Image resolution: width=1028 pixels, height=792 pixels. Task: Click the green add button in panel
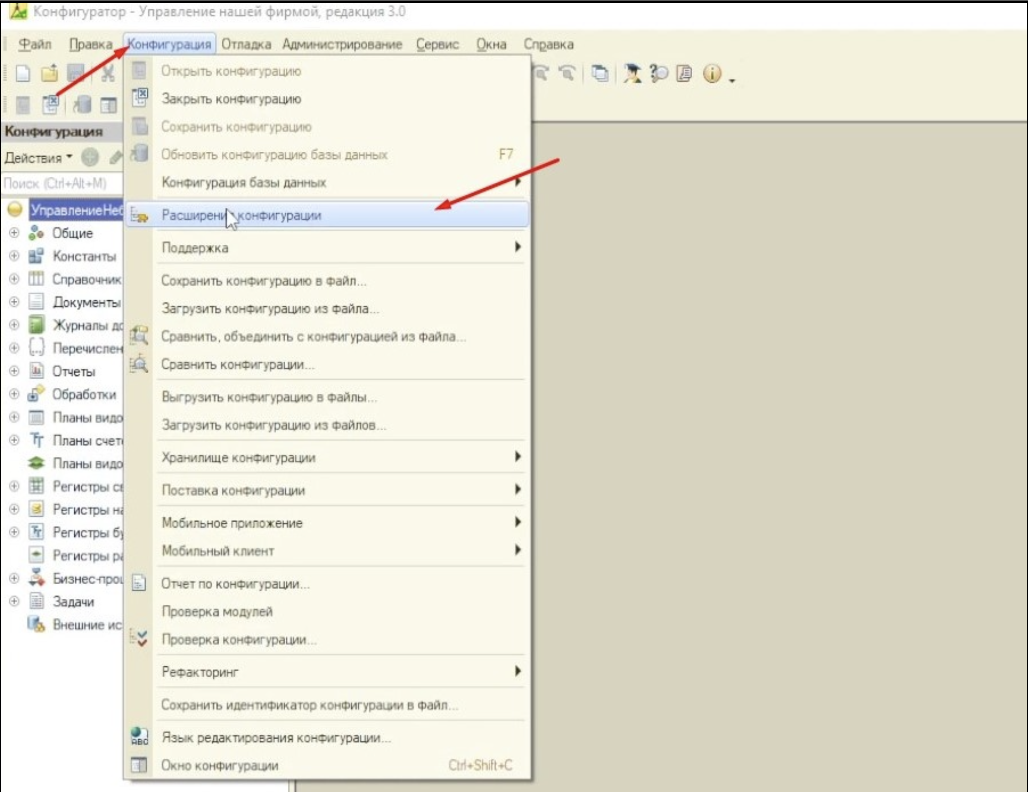[90, 157]
